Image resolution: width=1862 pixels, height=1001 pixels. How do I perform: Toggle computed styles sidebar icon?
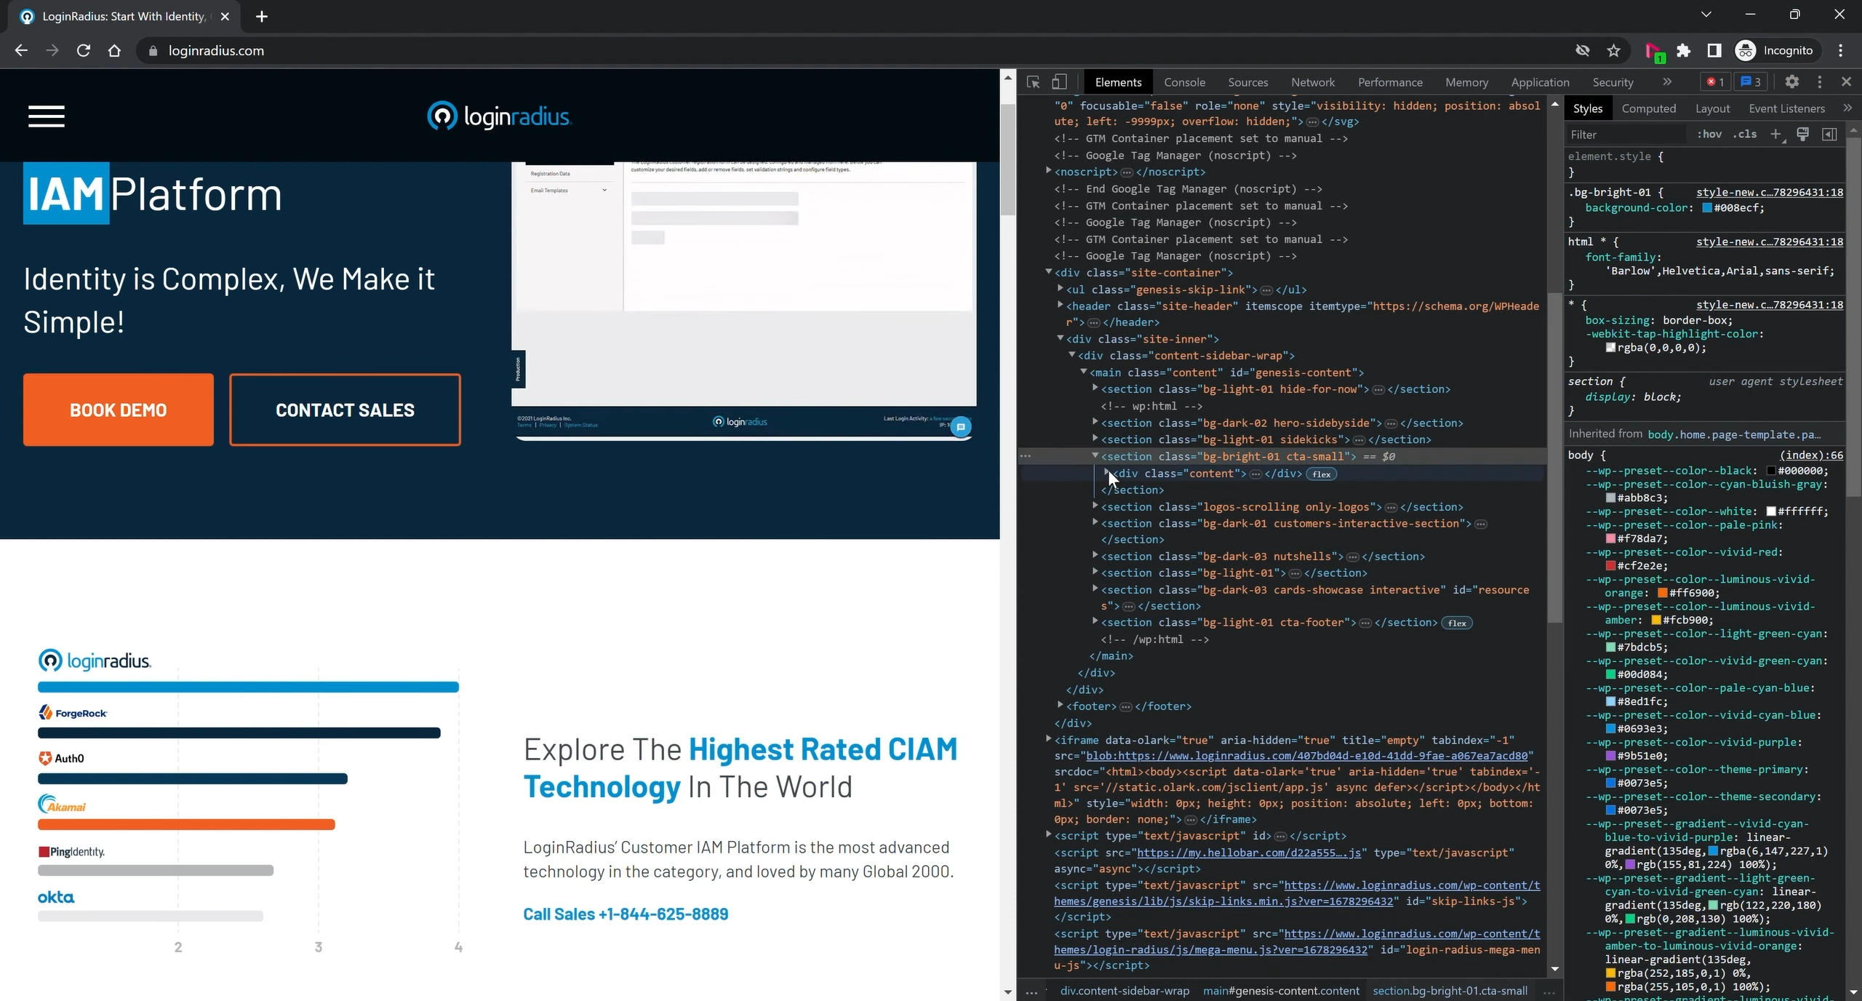pos(1829,135)
